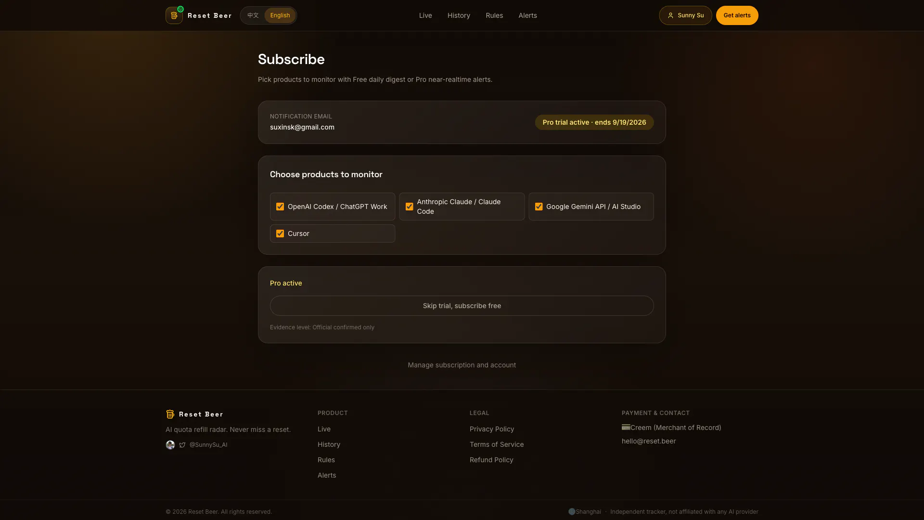This screenshot has height=520, width=924.
Task: Click the 2026 Reset Beer copyright text
Action: [x=219, y=512]
